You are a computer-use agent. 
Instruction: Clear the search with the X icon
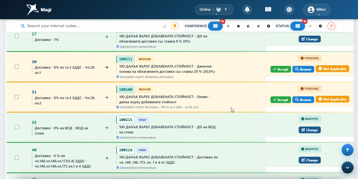click(165, 26)
